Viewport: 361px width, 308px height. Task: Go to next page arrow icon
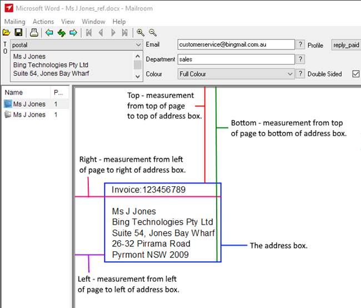coord(113,33)
